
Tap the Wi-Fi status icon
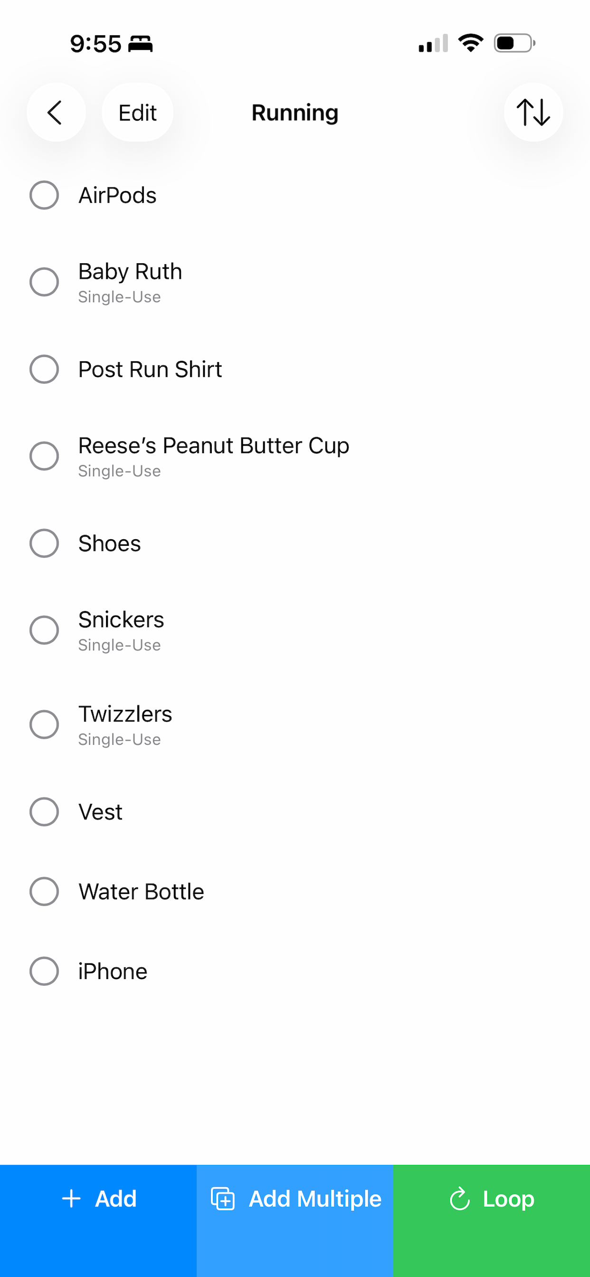470,43
